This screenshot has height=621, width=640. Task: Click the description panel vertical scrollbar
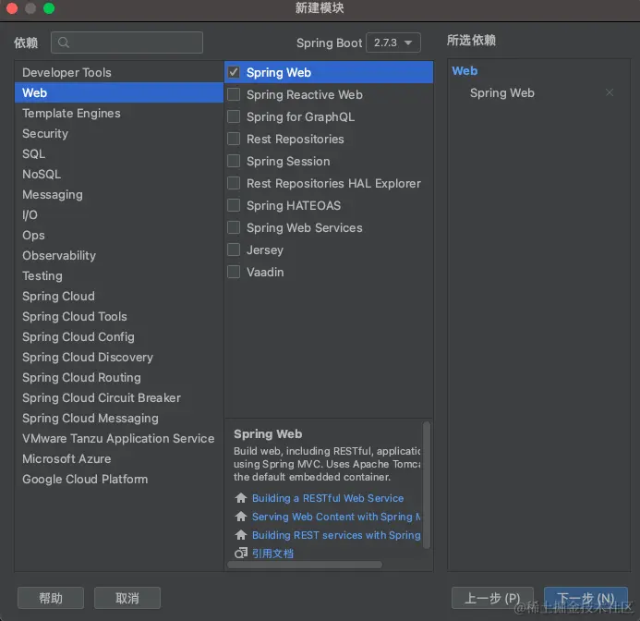click(427, 485)
